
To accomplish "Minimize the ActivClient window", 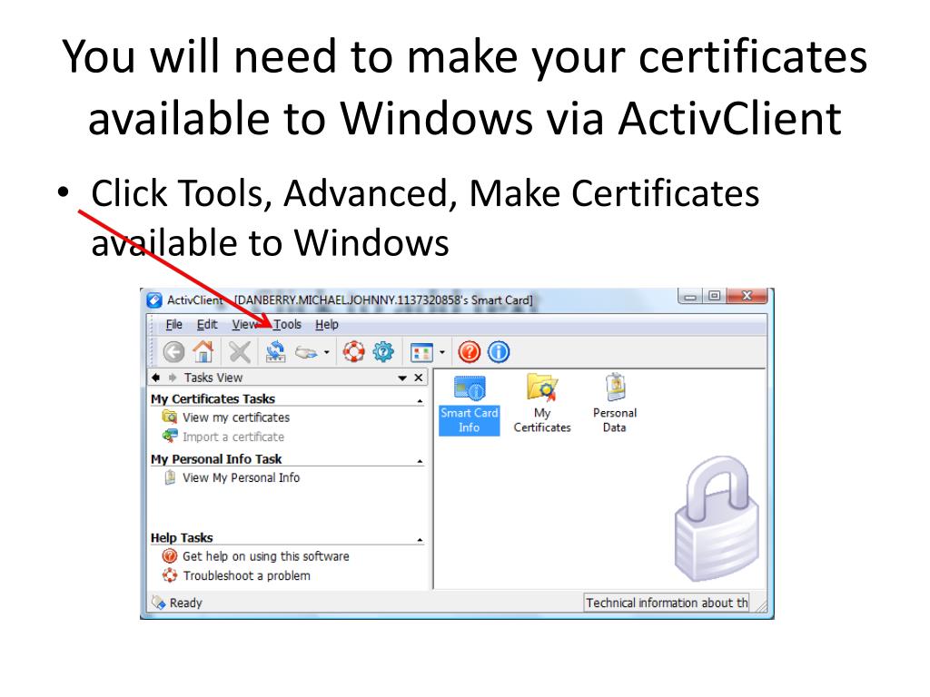I will pos(690,297).
